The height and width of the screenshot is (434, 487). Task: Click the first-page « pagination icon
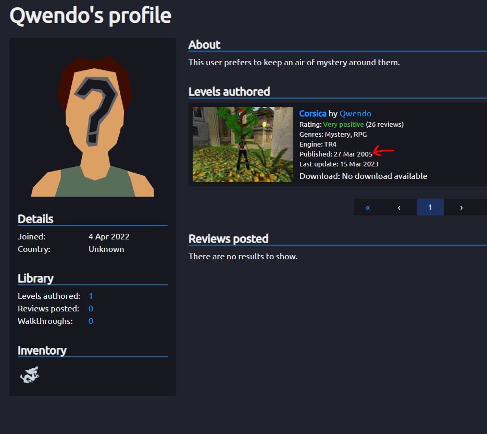(x=367, y=207)
